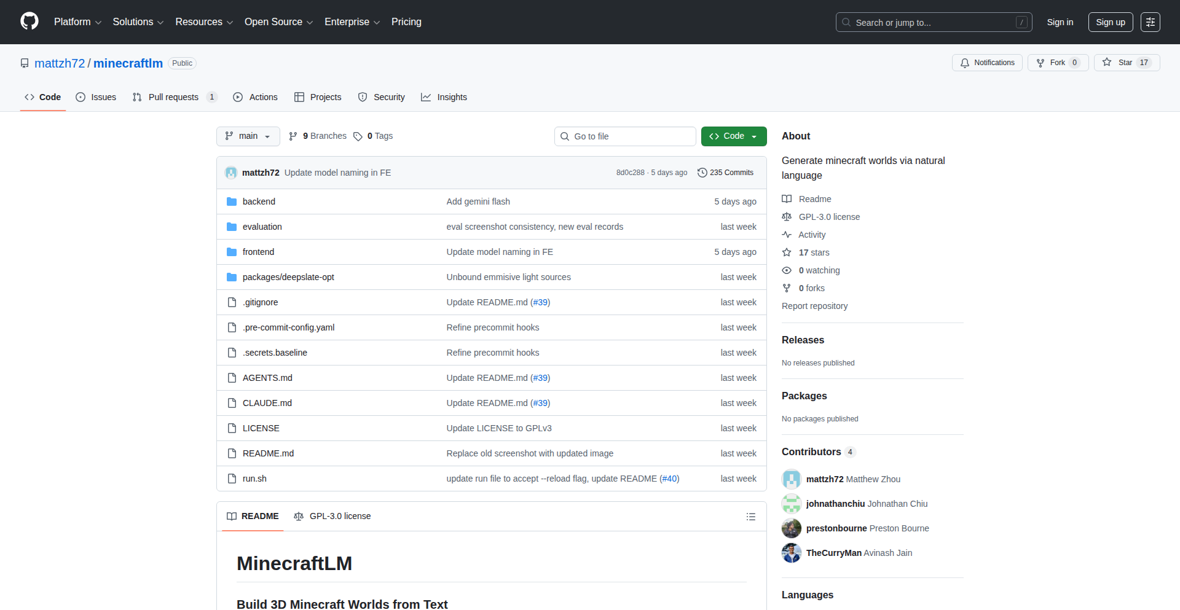
Task: Open the README outline list icon
Action: [x=750, y=517]
